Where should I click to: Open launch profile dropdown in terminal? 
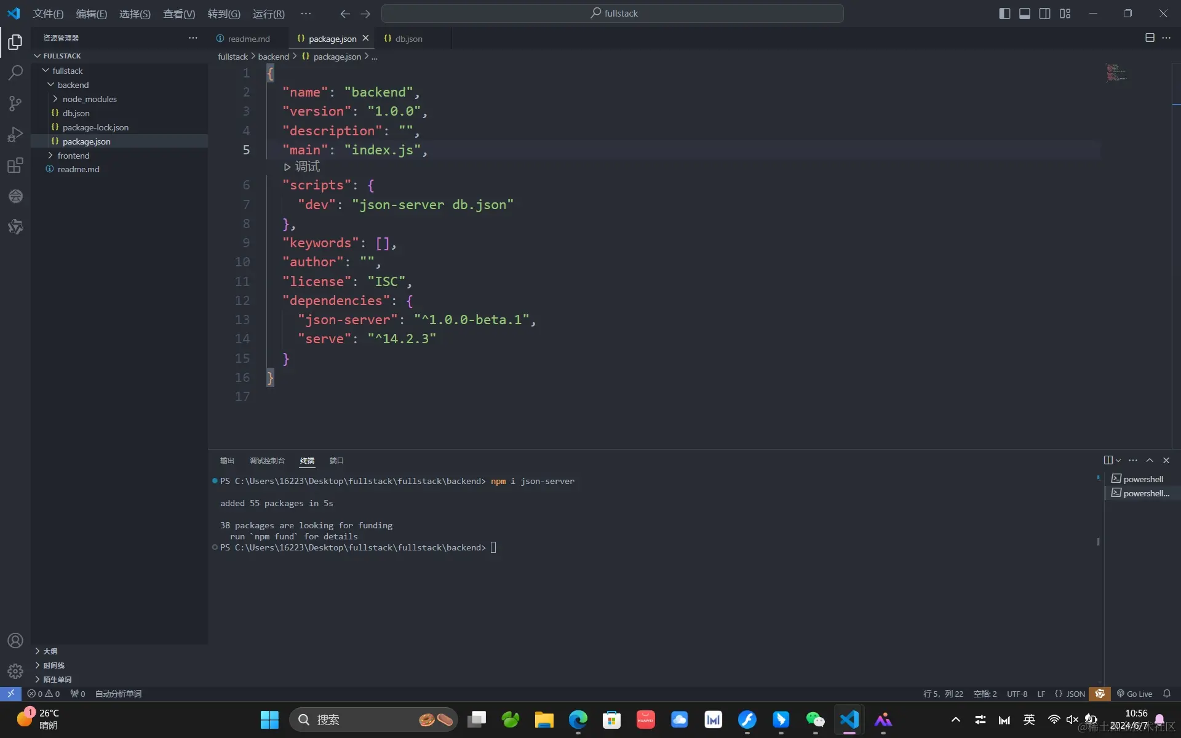tap(1118, 460)
